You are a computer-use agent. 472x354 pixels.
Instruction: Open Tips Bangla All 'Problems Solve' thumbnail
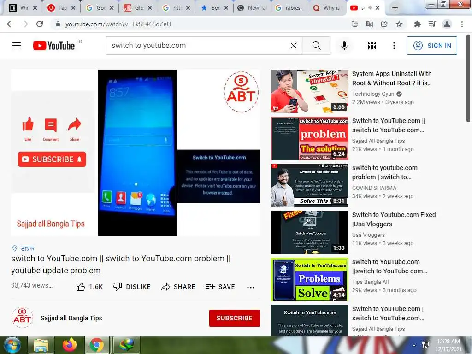[310, 279]
